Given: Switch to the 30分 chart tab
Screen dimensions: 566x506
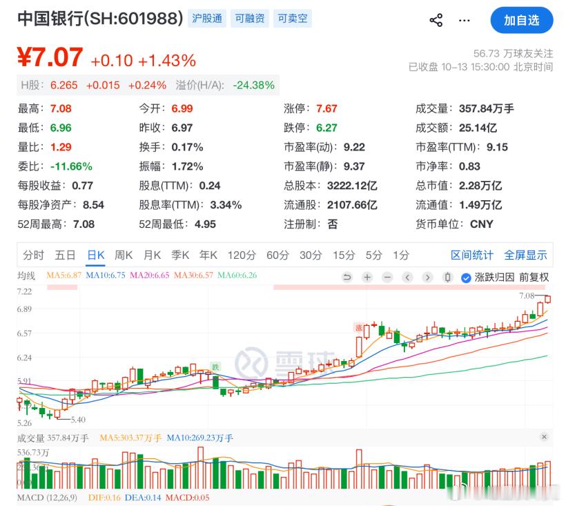Looking at the screenshot, I should [x=311, y=255].
